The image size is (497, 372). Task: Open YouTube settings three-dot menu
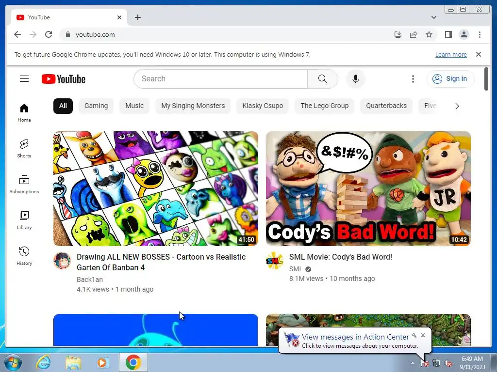coord(413,79)
